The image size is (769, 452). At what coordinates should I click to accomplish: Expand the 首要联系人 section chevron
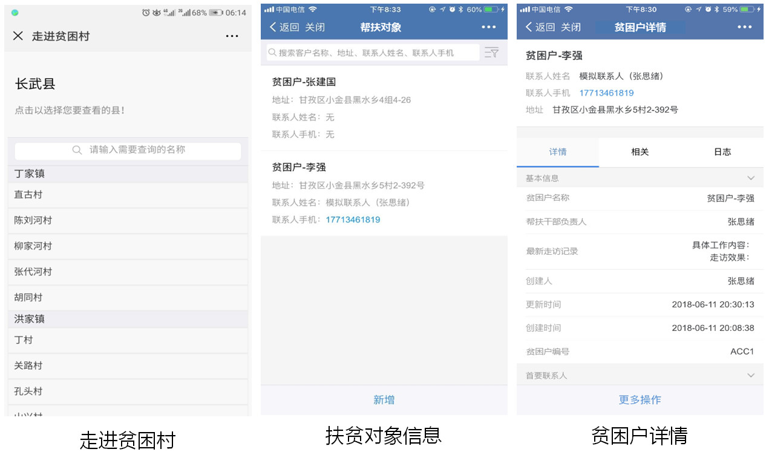click(751, 376)
